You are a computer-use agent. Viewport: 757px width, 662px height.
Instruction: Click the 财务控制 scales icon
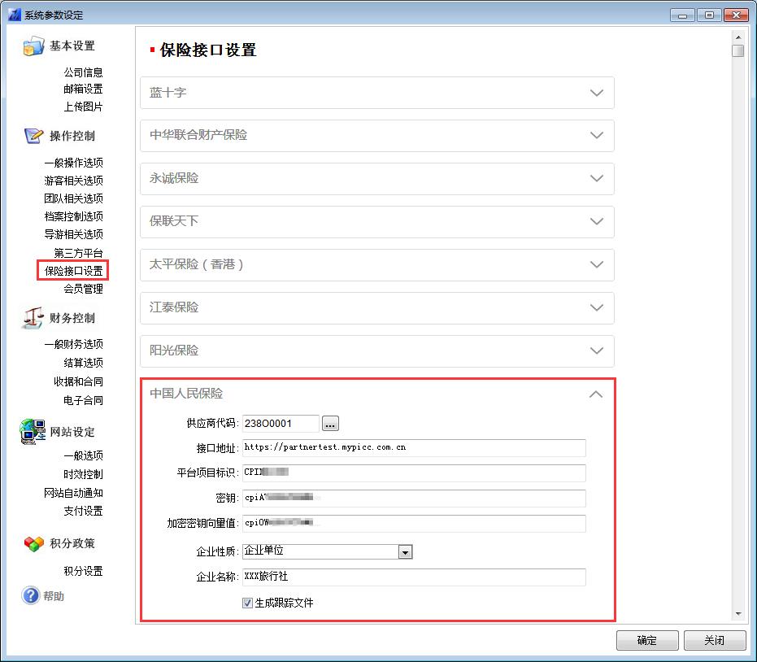point(33,318)
